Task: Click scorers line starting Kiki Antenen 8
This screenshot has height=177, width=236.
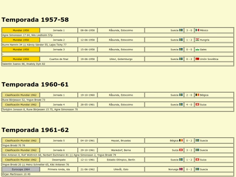Action: pos(118,155)
